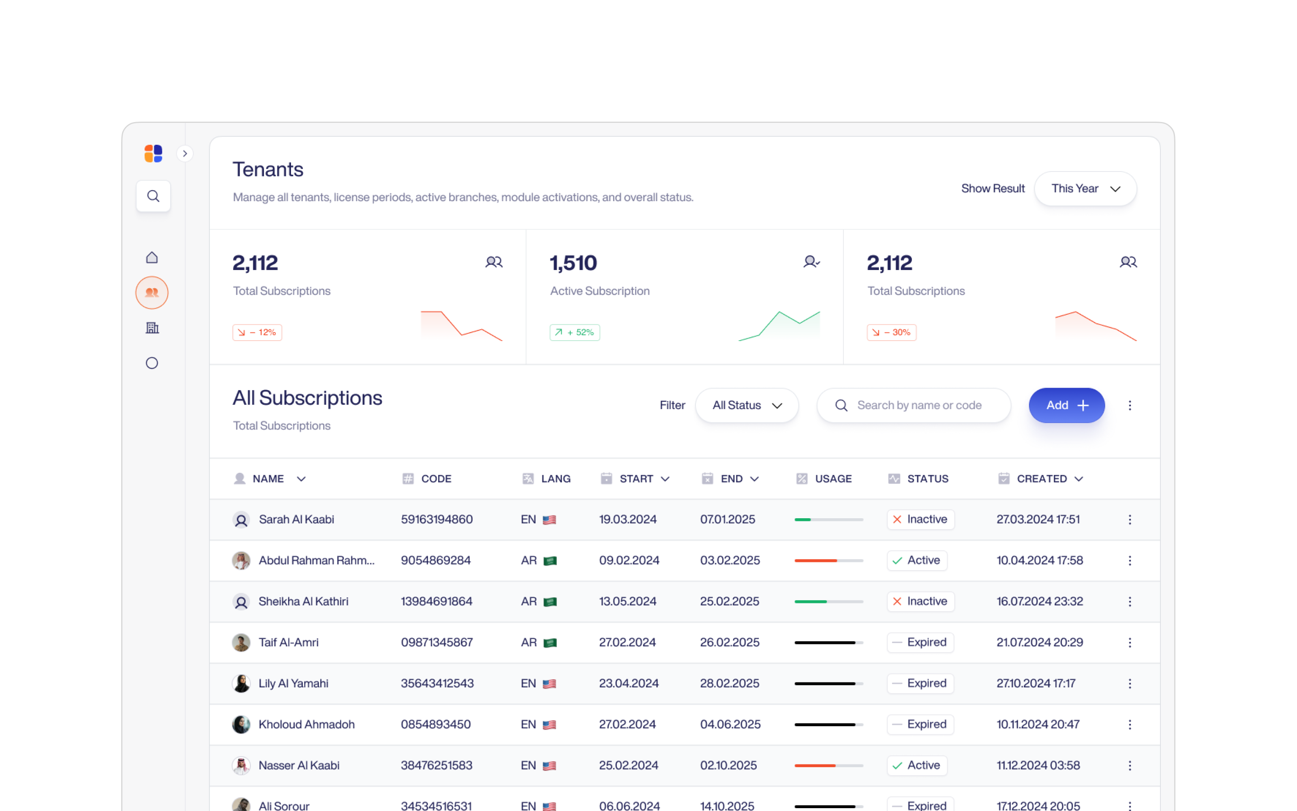The height and width of the screenshot is (811, 1297).
Task: Open the Tenants users icon in sidebar
Action: click(x=152, y=293)
